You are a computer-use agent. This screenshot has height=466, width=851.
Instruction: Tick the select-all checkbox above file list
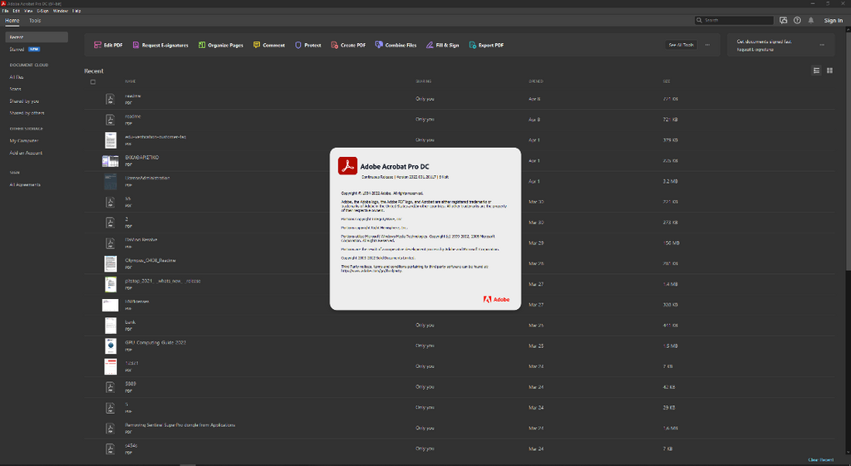point(93,82)
